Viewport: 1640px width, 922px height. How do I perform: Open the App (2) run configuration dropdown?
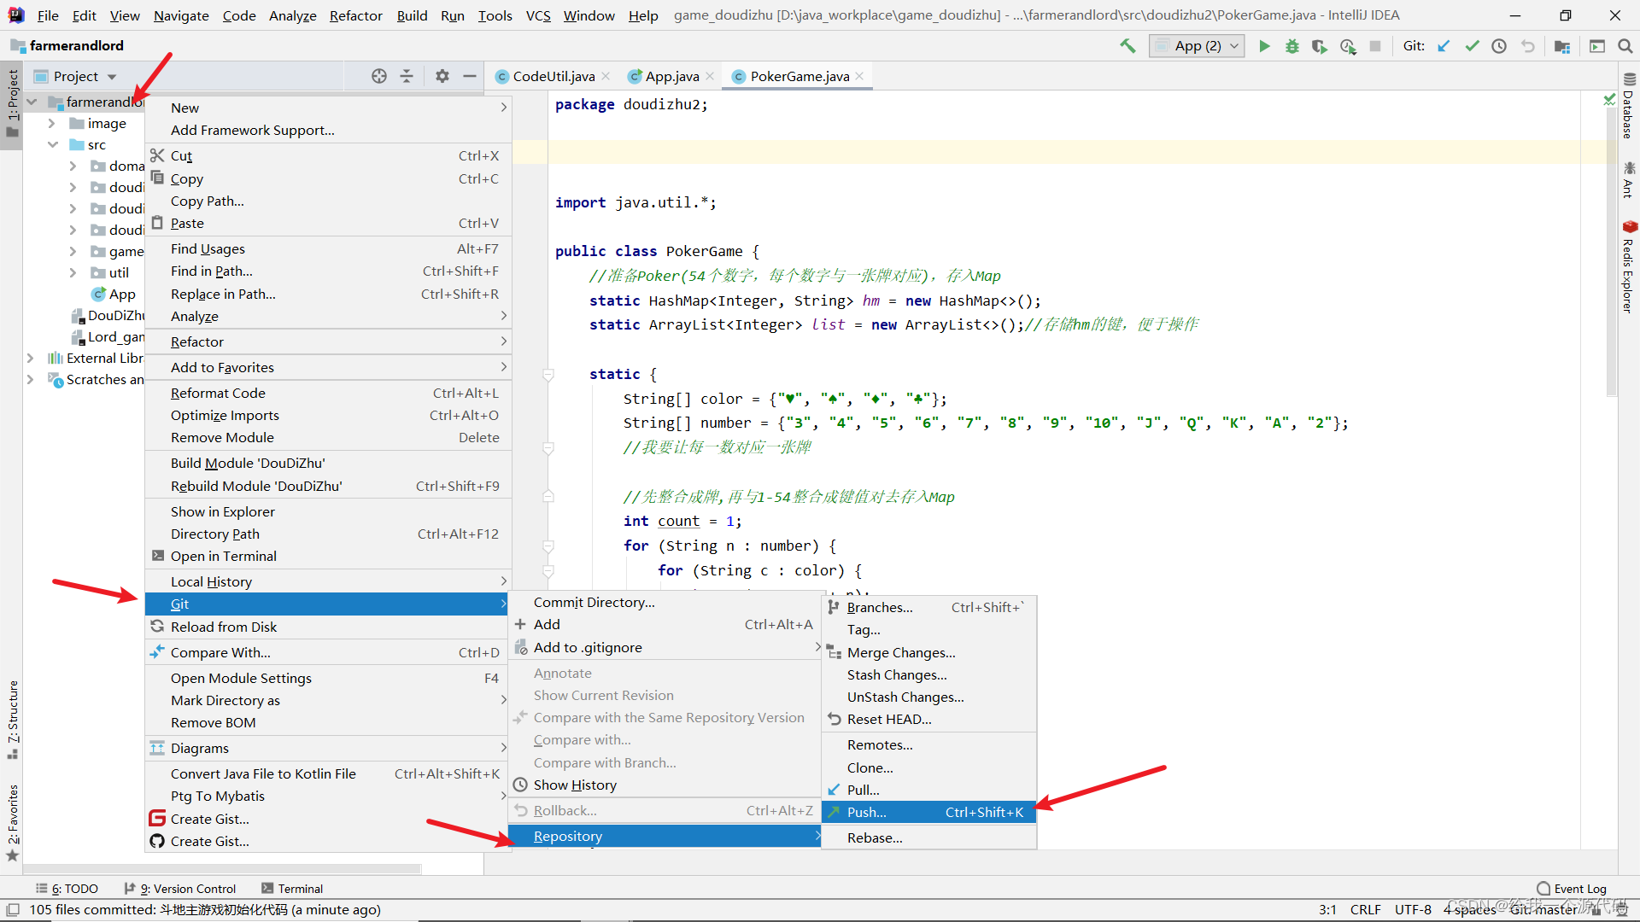click(x=1197, y=46)
